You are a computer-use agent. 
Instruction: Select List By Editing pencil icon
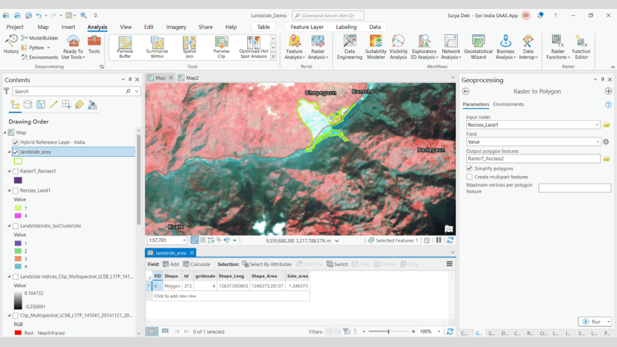coord(54,104)
